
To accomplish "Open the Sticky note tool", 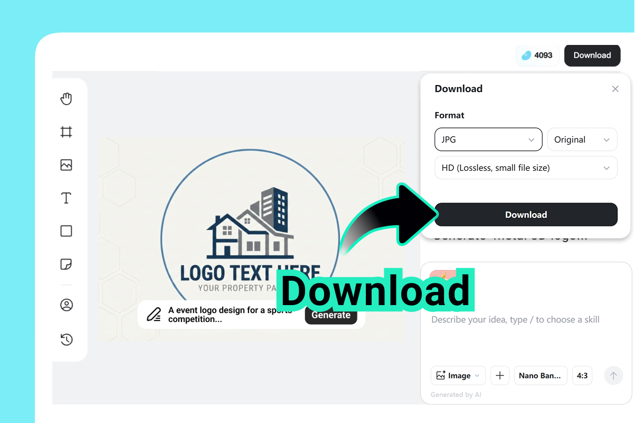I will tap(66, 264).
